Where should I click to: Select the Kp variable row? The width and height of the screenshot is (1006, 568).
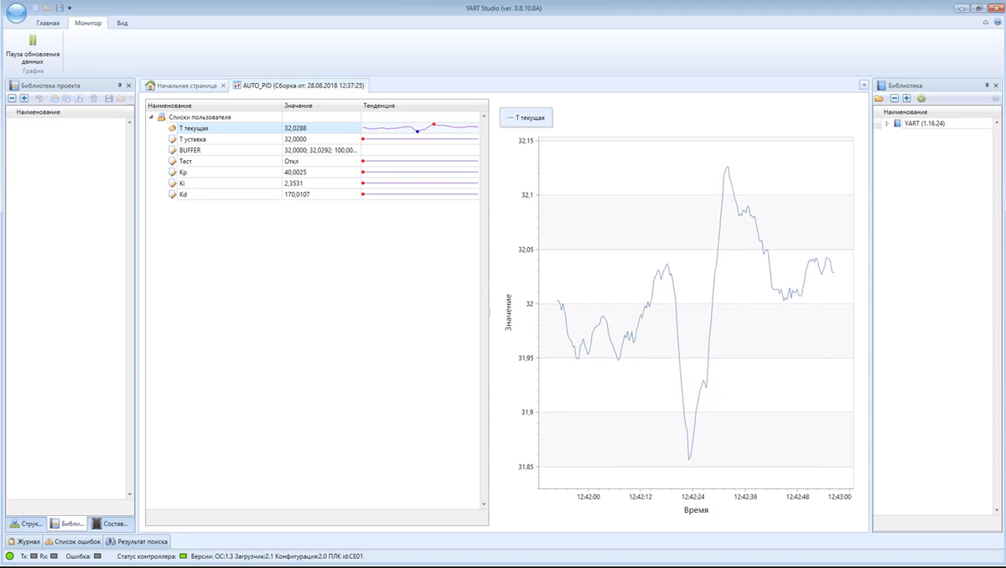(312, 172)
